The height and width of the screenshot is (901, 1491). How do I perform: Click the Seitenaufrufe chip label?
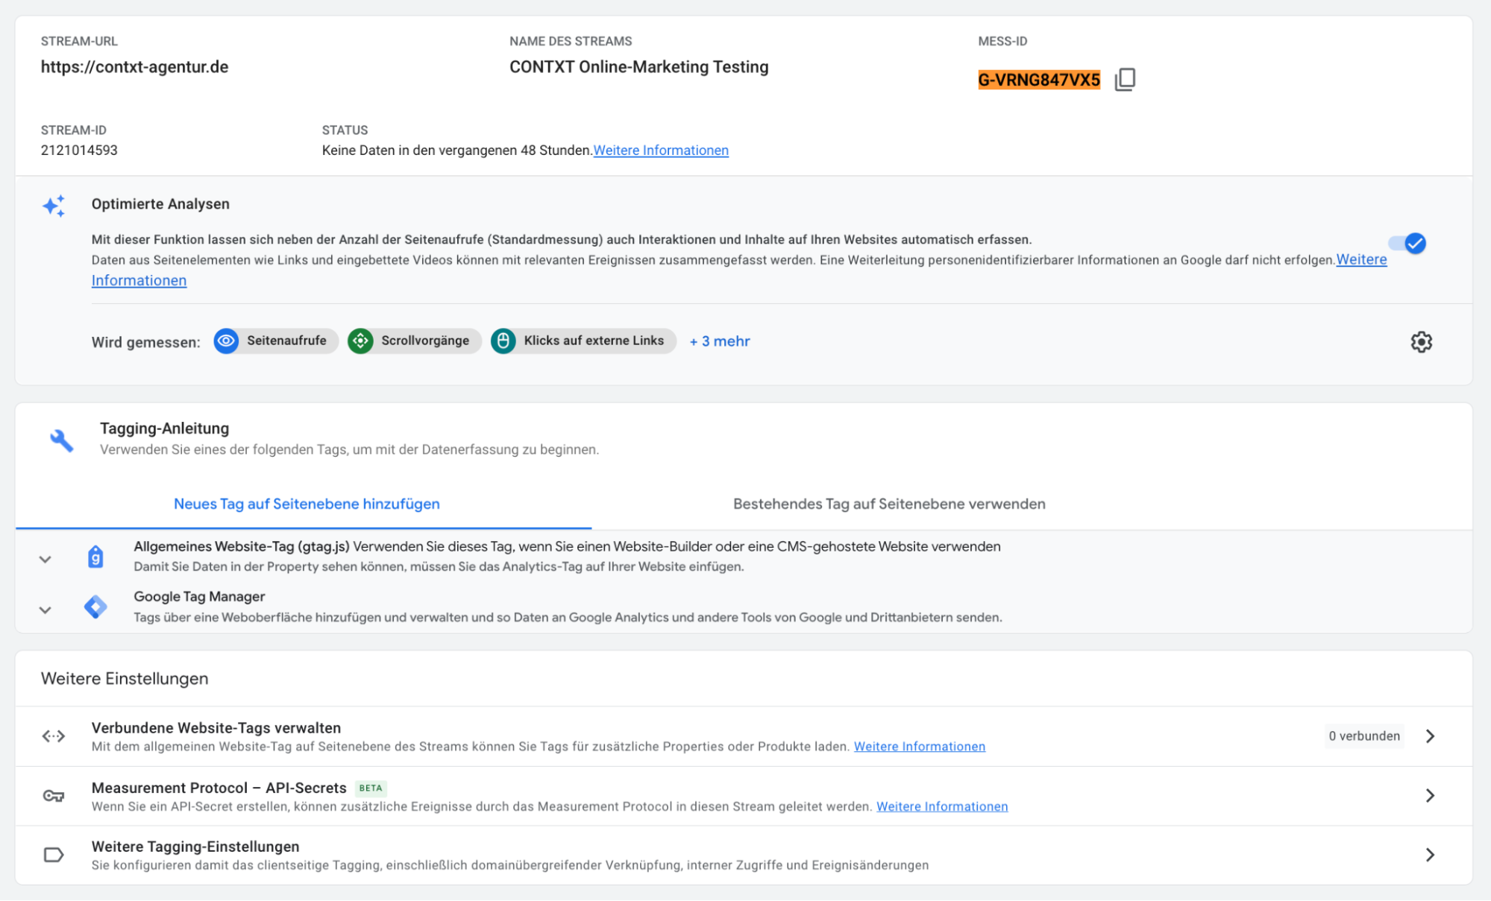[x=286, y=341]
